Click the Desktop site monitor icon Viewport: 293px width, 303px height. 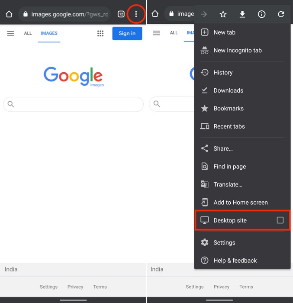pos(204,220)
